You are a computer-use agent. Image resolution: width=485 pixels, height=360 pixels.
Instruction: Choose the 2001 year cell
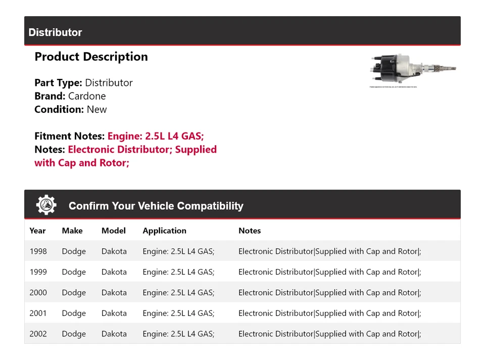click(x=38, y=313)
